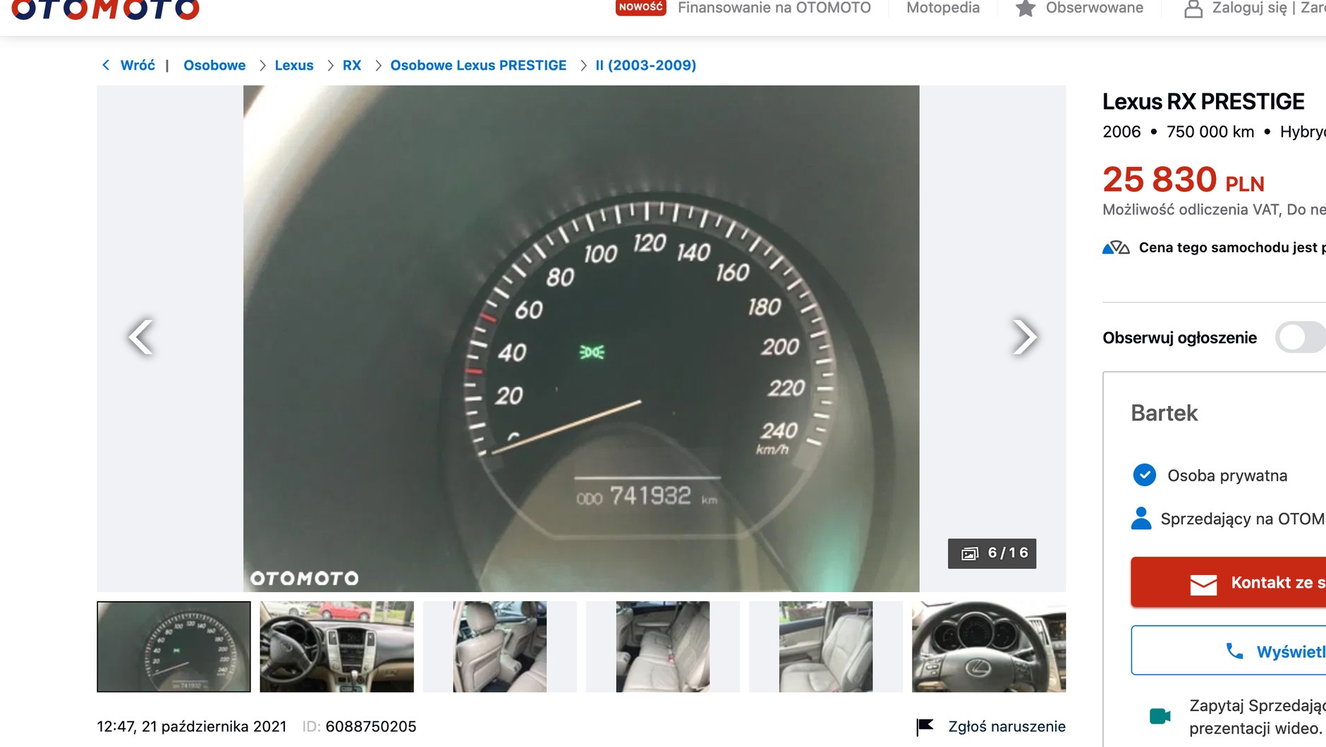Image resolution: width=1326 pixels, height=747 pixels.
Task: Go back via Wróć link
Action: click(x=138, y=65)
